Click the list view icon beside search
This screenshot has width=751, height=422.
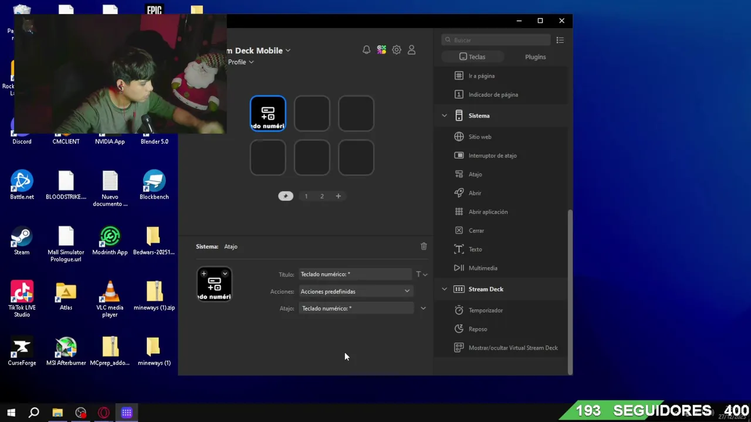click(560, 40)
